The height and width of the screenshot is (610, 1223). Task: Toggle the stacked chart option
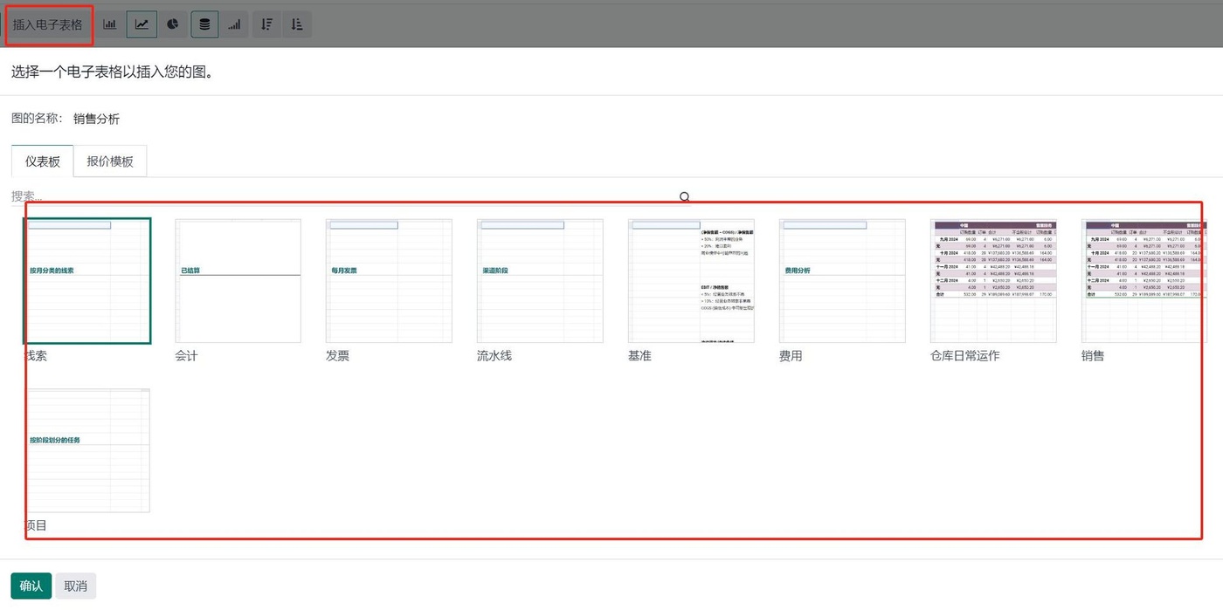pyautogui.click(x=204, y=24)
